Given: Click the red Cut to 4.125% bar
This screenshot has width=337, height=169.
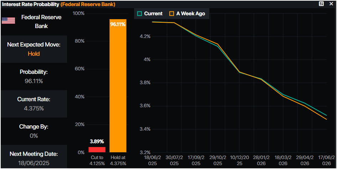Looking at the screenshot, I should 97,149.
